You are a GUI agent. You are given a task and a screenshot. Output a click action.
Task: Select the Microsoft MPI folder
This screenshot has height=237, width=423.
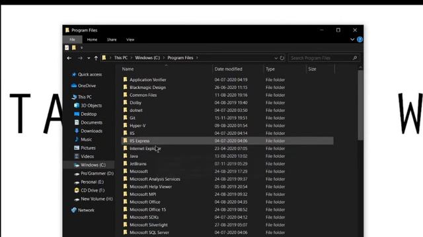143,194
